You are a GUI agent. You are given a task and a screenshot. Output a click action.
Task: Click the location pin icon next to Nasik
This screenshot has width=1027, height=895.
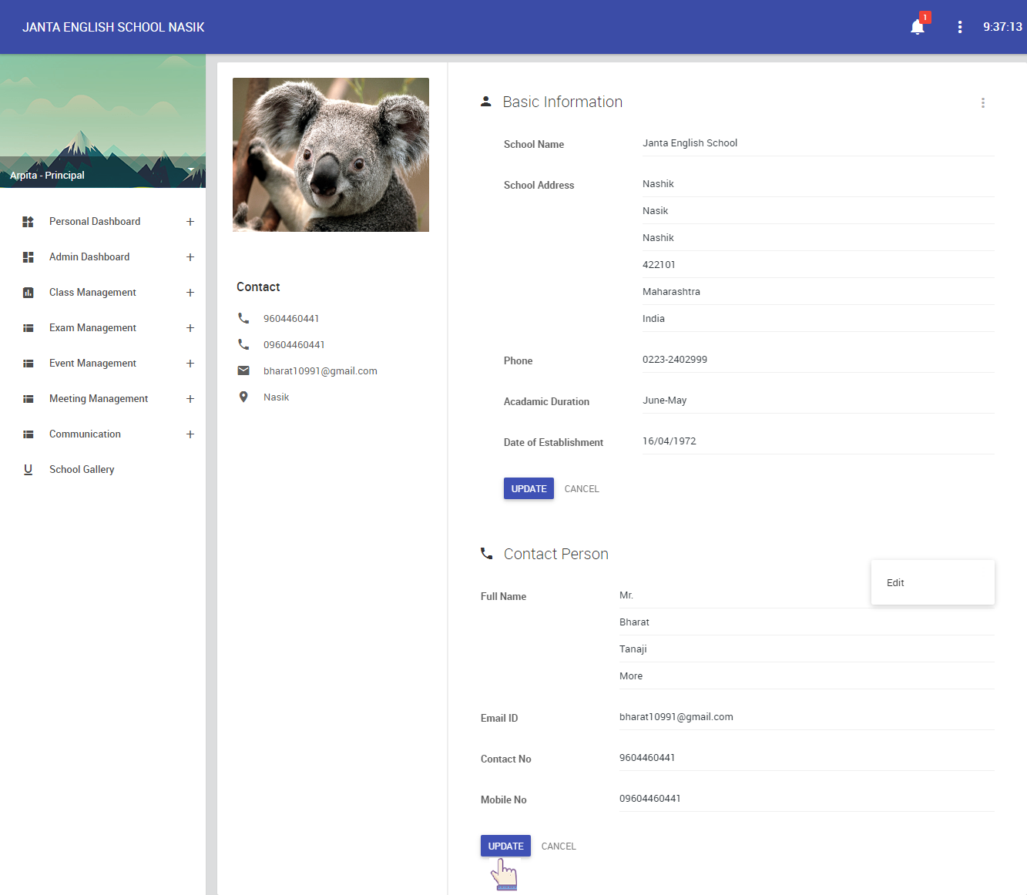(243, 397)
